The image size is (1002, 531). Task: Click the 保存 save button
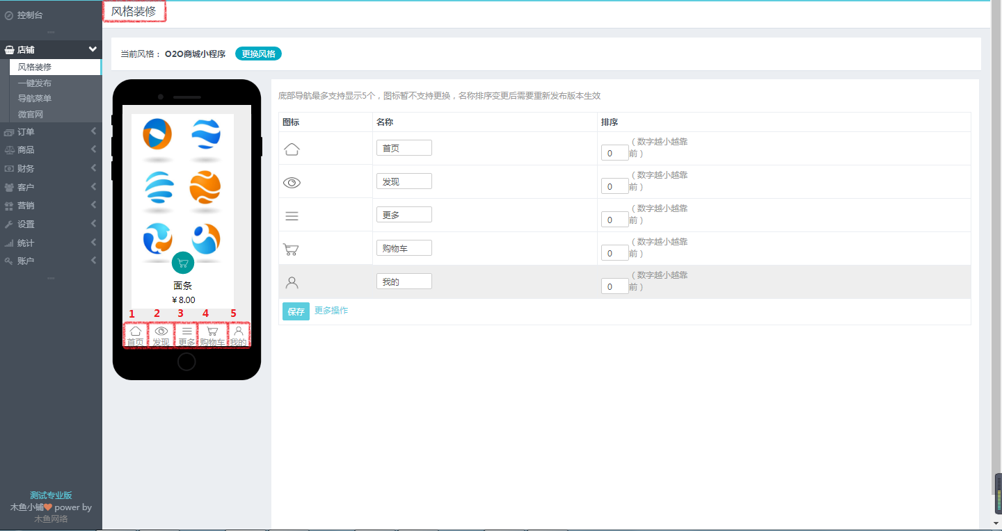[x=296, y=311]
